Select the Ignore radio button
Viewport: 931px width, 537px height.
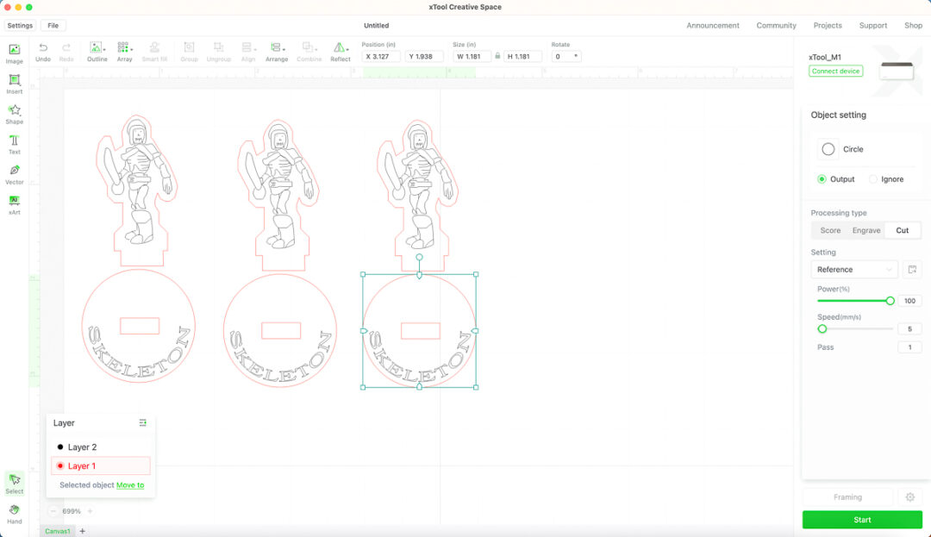tap(873, 179)
